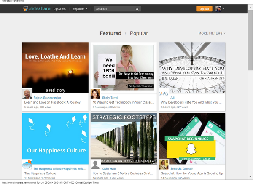Click the vertical scrollbar thumb
Screen dimensions: 253x184
pyautogui.click(x=250, y=40)
